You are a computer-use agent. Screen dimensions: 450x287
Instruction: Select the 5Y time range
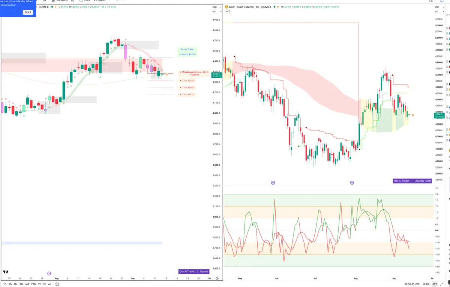click(x=44, y=284)
